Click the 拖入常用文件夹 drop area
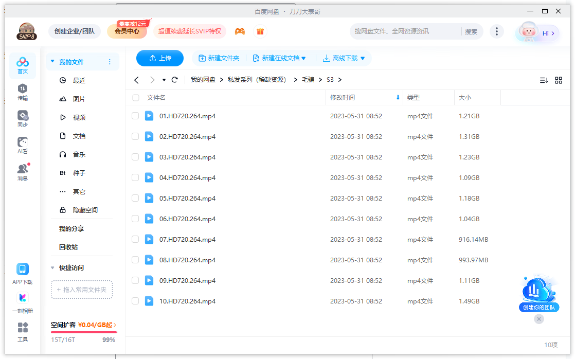 (x=81, y=290)
